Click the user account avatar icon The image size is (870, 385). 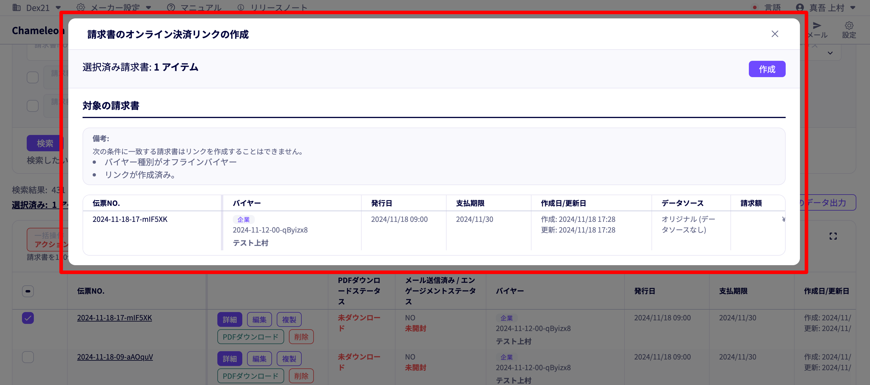click(x=800, y=7)
